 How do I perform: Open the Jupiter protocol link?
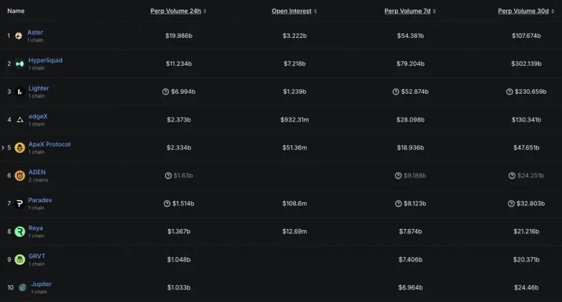(41, 284)
